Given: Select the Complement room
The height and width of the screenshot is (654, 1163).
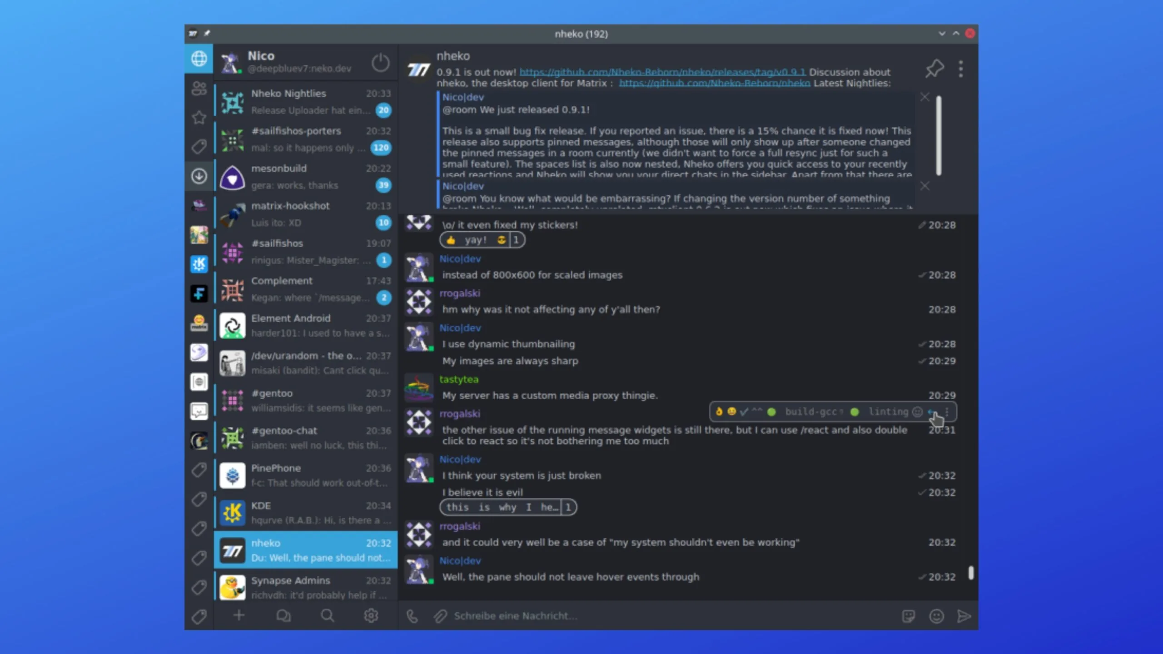Looking at the screenshot, I should (306, 288).
